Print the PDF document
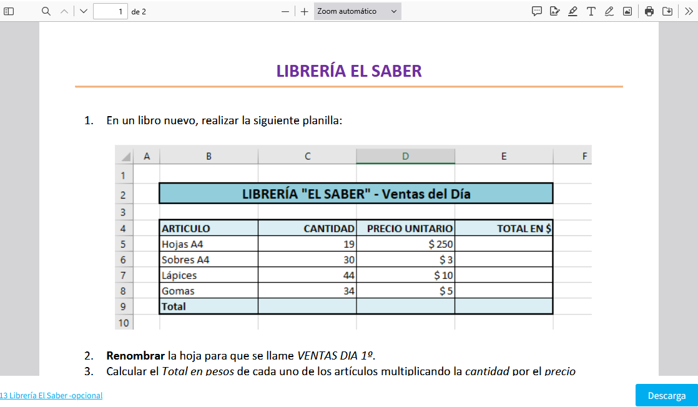 pos(649,11)
